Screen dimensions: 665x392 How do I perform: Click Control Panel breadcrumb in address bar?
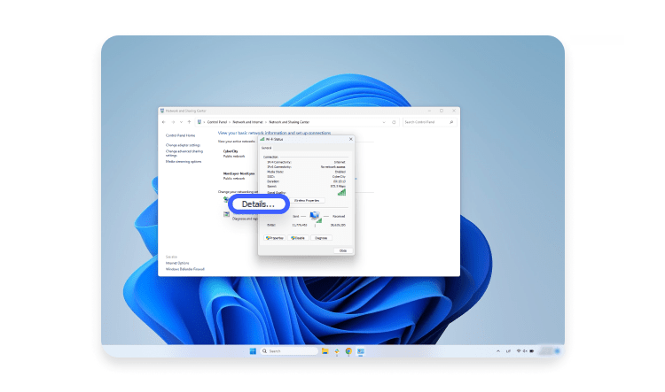point(217,122)
